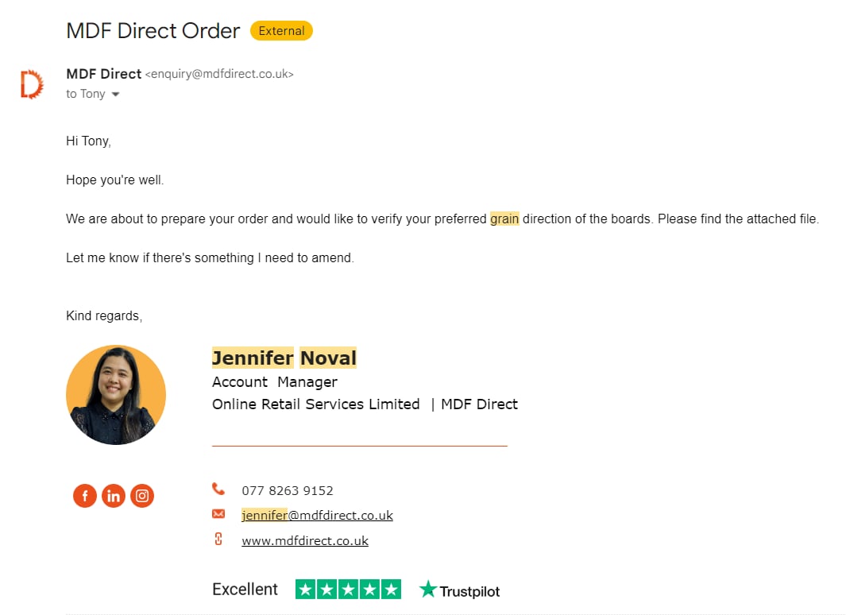Click the orange chain link icon
This screenshot has width=846, height=615.
point(218,540)
